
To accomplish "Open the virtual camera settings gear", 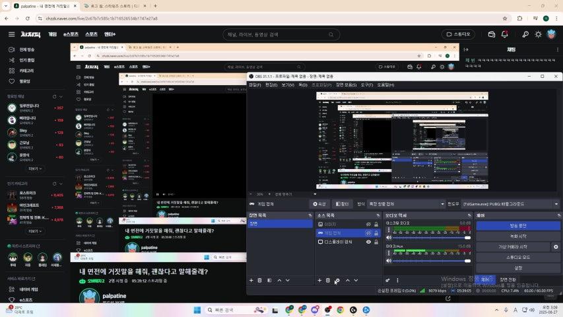I will coord(556,247).
